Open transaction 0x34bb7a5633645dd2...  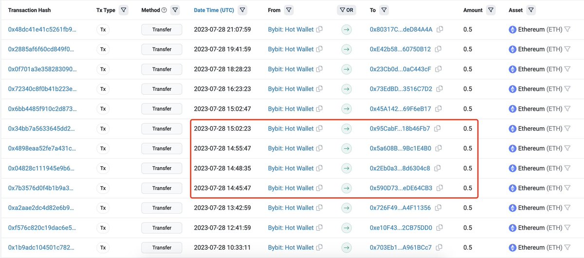tap(41, 128)
